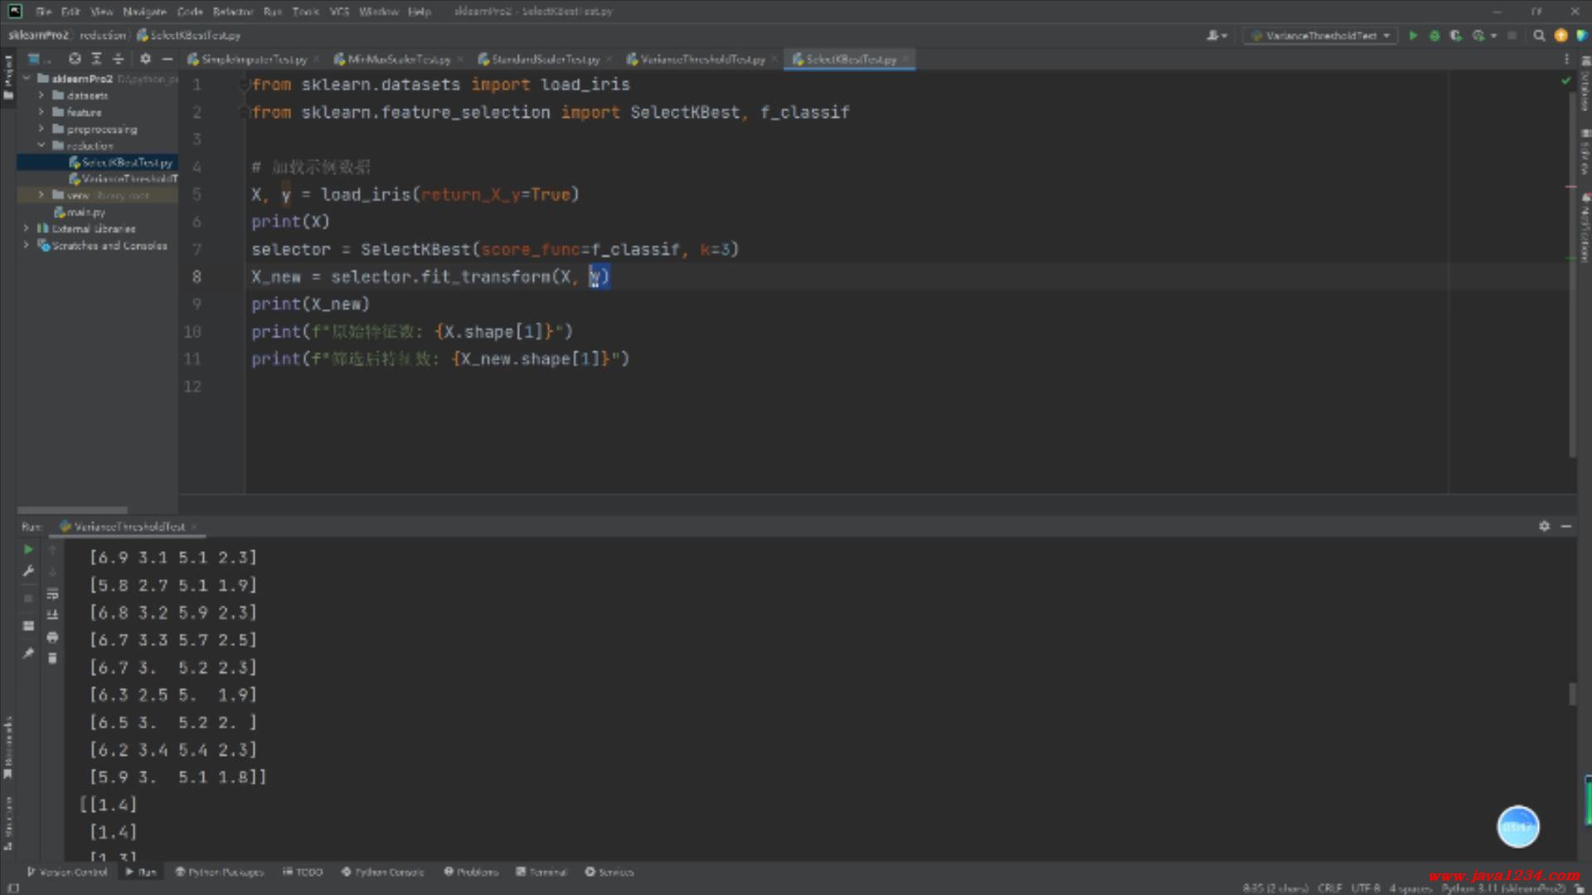Open main.py in the project tree
Image resolution: width=1592 pixels, height=895 pixels.
(85, 212)
